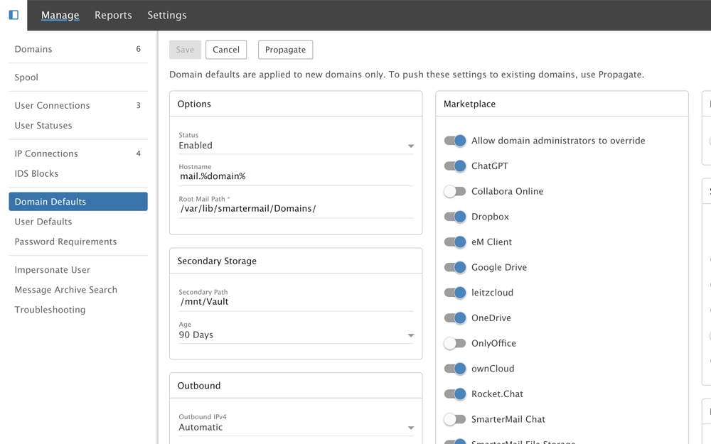Toggle the sidebar panel icon

(14, 15)
